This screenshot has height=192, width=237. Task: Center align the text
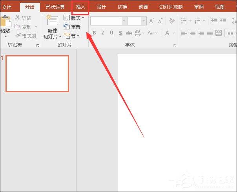[193, 33]
